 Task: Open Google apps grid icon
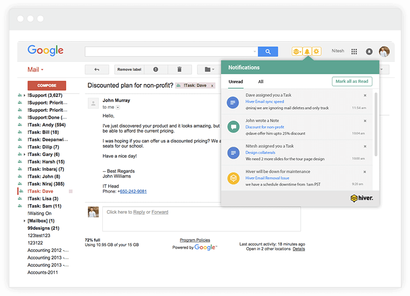point(354,52)
